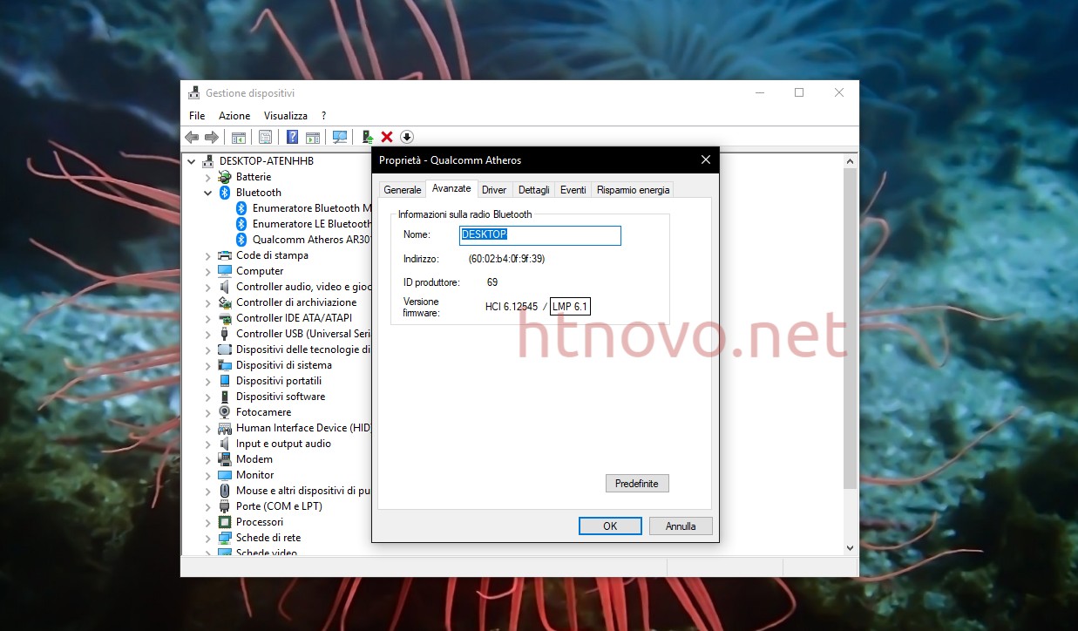Click the Annulla button
1078x631 pixels.
680,526
